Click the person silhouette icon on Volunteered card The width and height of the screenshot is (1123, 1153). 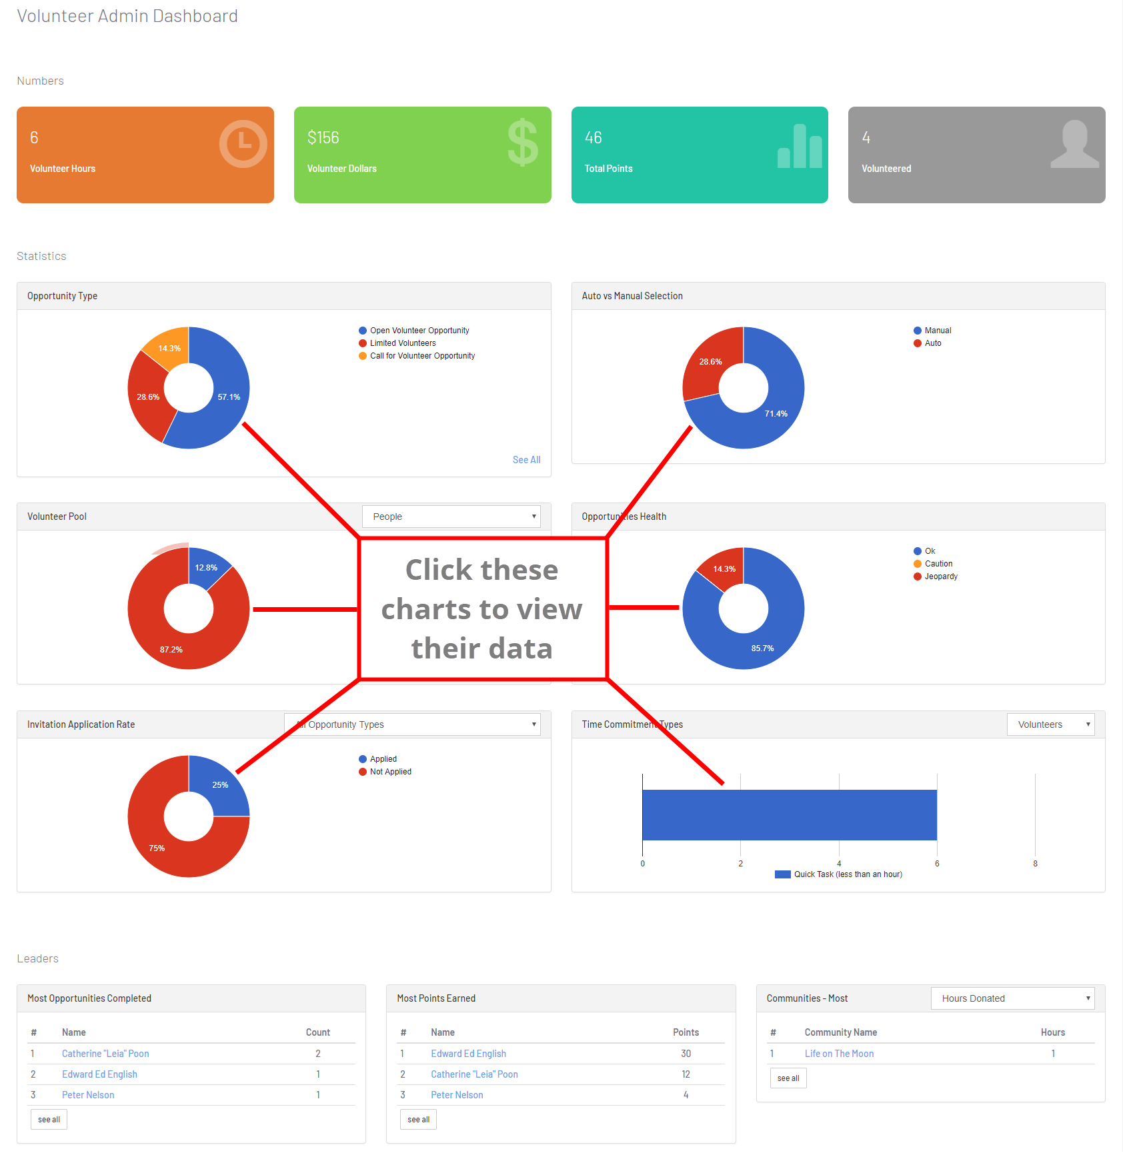click(1074, 145)
